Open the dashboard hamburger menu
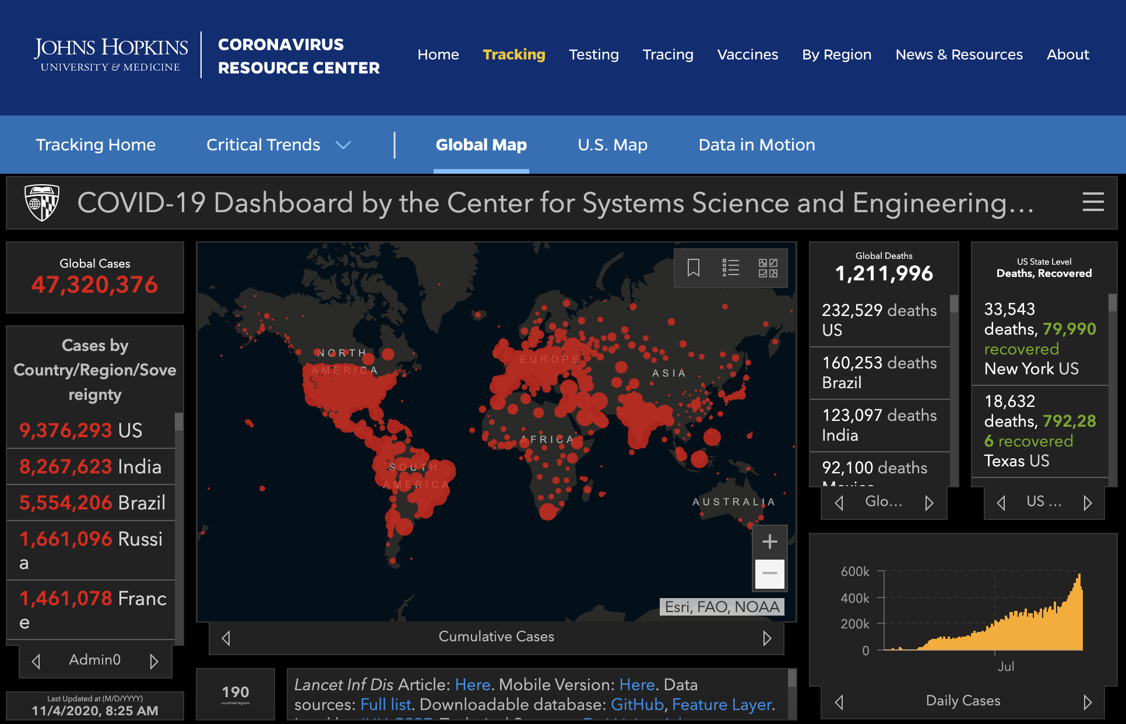 [1093, 202]
